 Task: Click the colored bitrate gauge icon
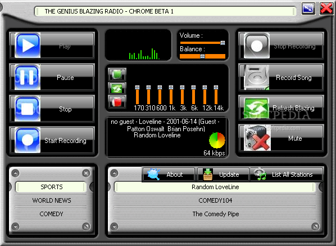pos(217,140)
